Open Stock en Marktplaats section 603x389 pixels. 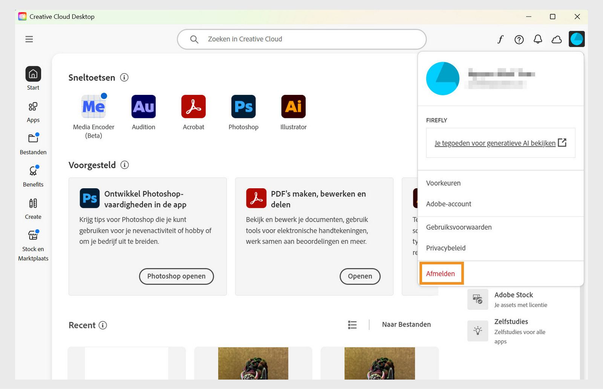pyautogui.click(x=33, y=246)
